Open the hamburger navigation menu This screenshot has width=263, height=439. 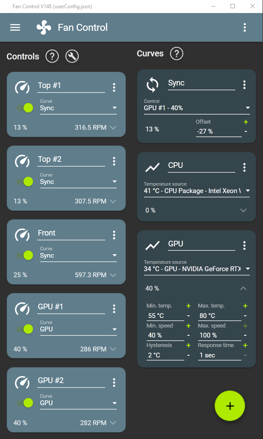click(x=15, y=27)
